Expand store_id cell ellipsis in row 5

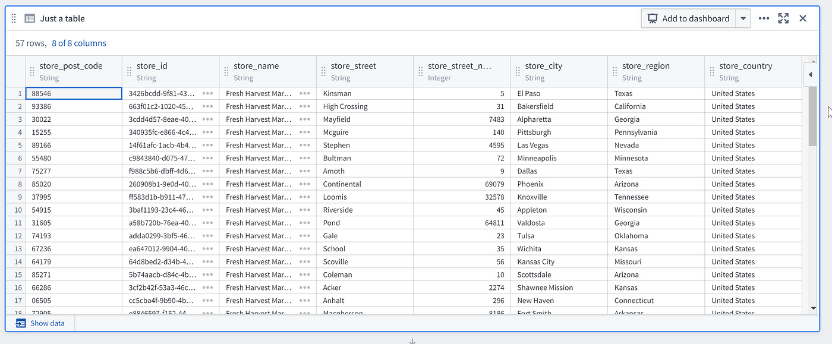[207, 145]
